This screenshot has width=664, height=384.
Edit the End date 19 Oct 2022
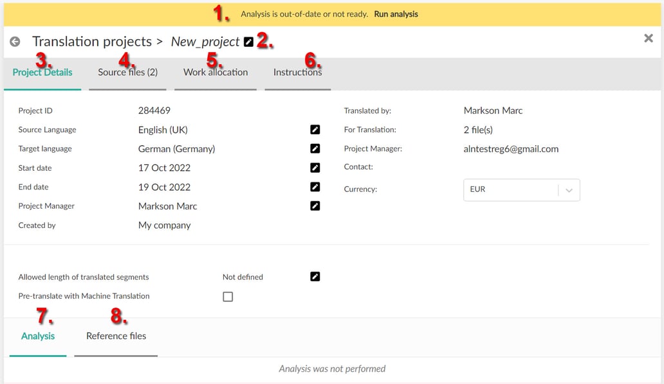coord(315,187)
